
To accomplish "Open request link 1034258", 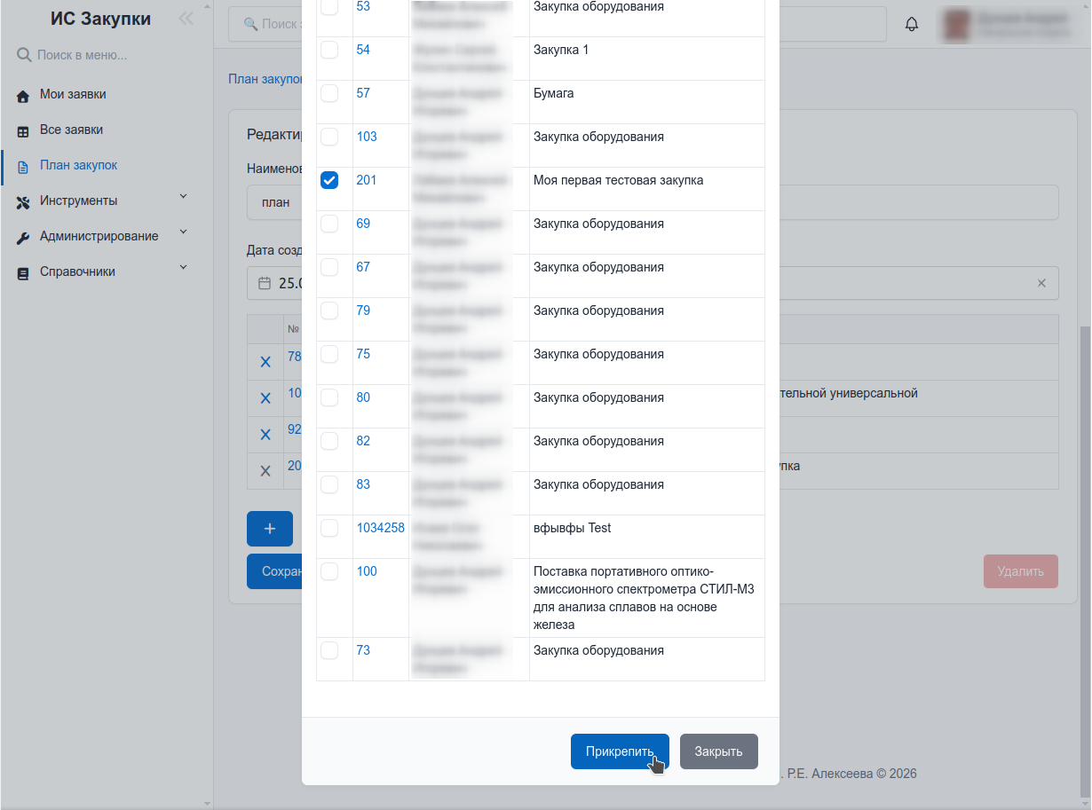I will [381, 528].
